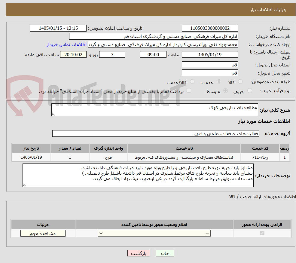296x263 pixels.
Task: Click the unit cell طرح
Action: 108,157
